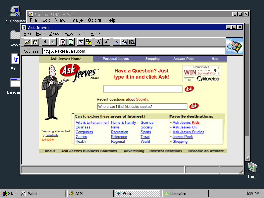Open the Sports category link
Screen dimensions: 264x198
(x=146, y=132)
